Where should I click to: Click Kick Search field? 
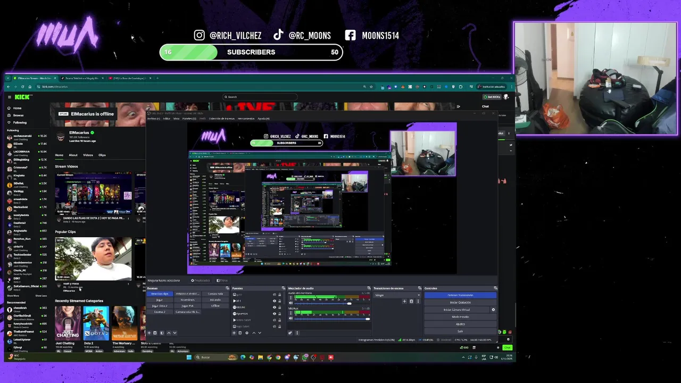260,97
